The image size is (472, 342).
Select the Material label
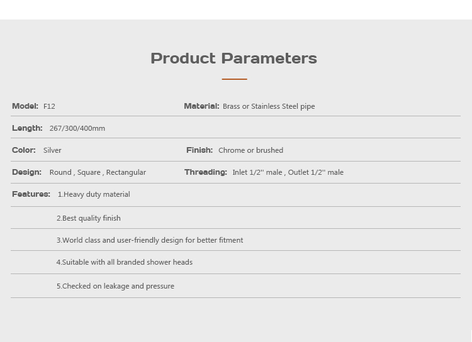[x=201, y=106]
